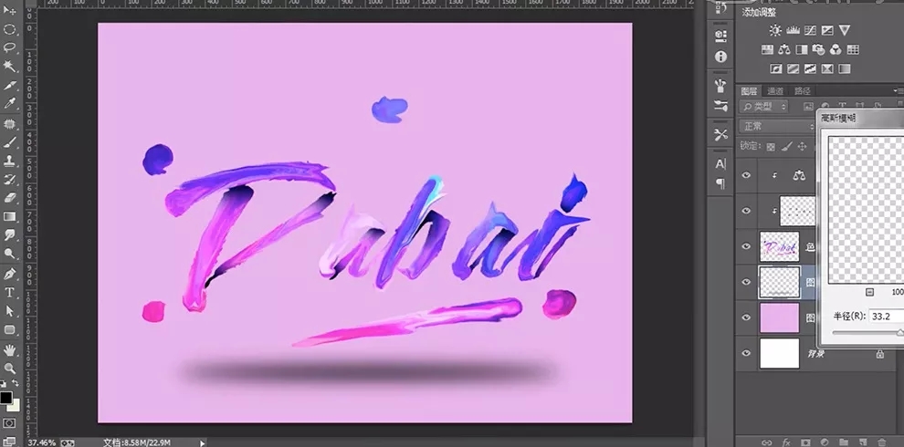The width and height of the screenshot is (904, 447).
Task: Select the Pen tool
Action: (9, 274)
